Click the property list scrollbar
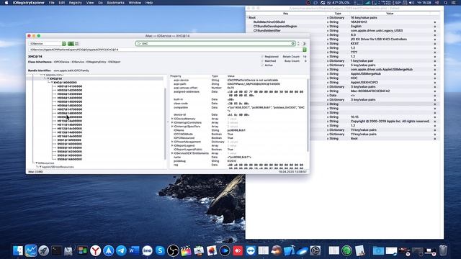This screenshot has width=461, height=259. pos(308,115)
